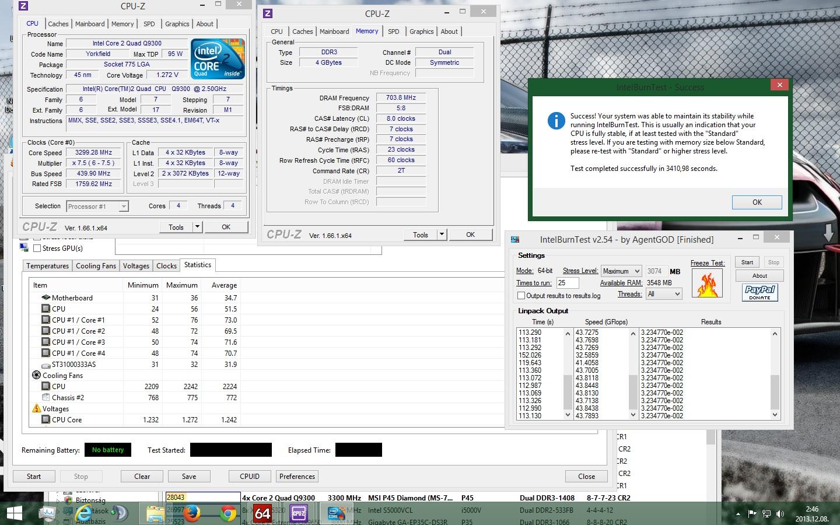Screen dimensions: 840x525
Task: Open Action Center flag in tray
Action: (x=752, y=513)
